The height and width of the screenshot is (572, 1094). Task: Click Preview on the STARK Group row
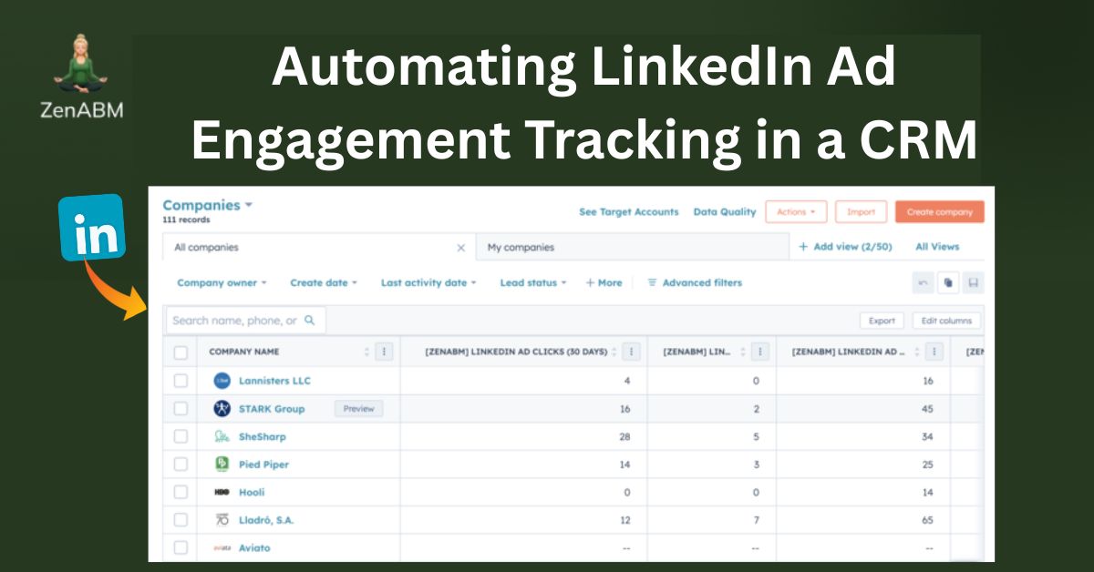tap(359, 409)
